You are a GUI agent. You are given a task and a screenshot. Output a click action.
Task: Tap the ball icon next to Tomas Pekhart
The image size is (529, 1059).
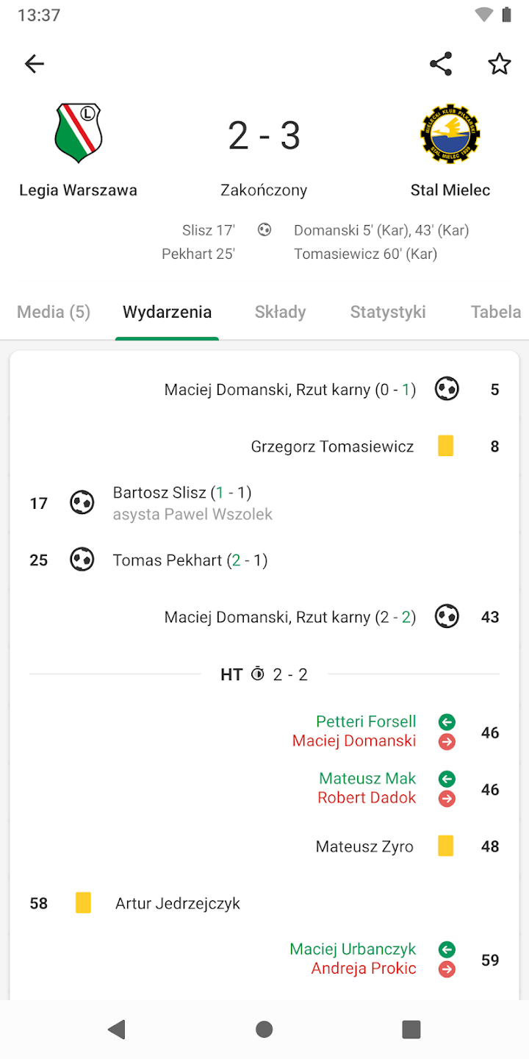point(82,560)
